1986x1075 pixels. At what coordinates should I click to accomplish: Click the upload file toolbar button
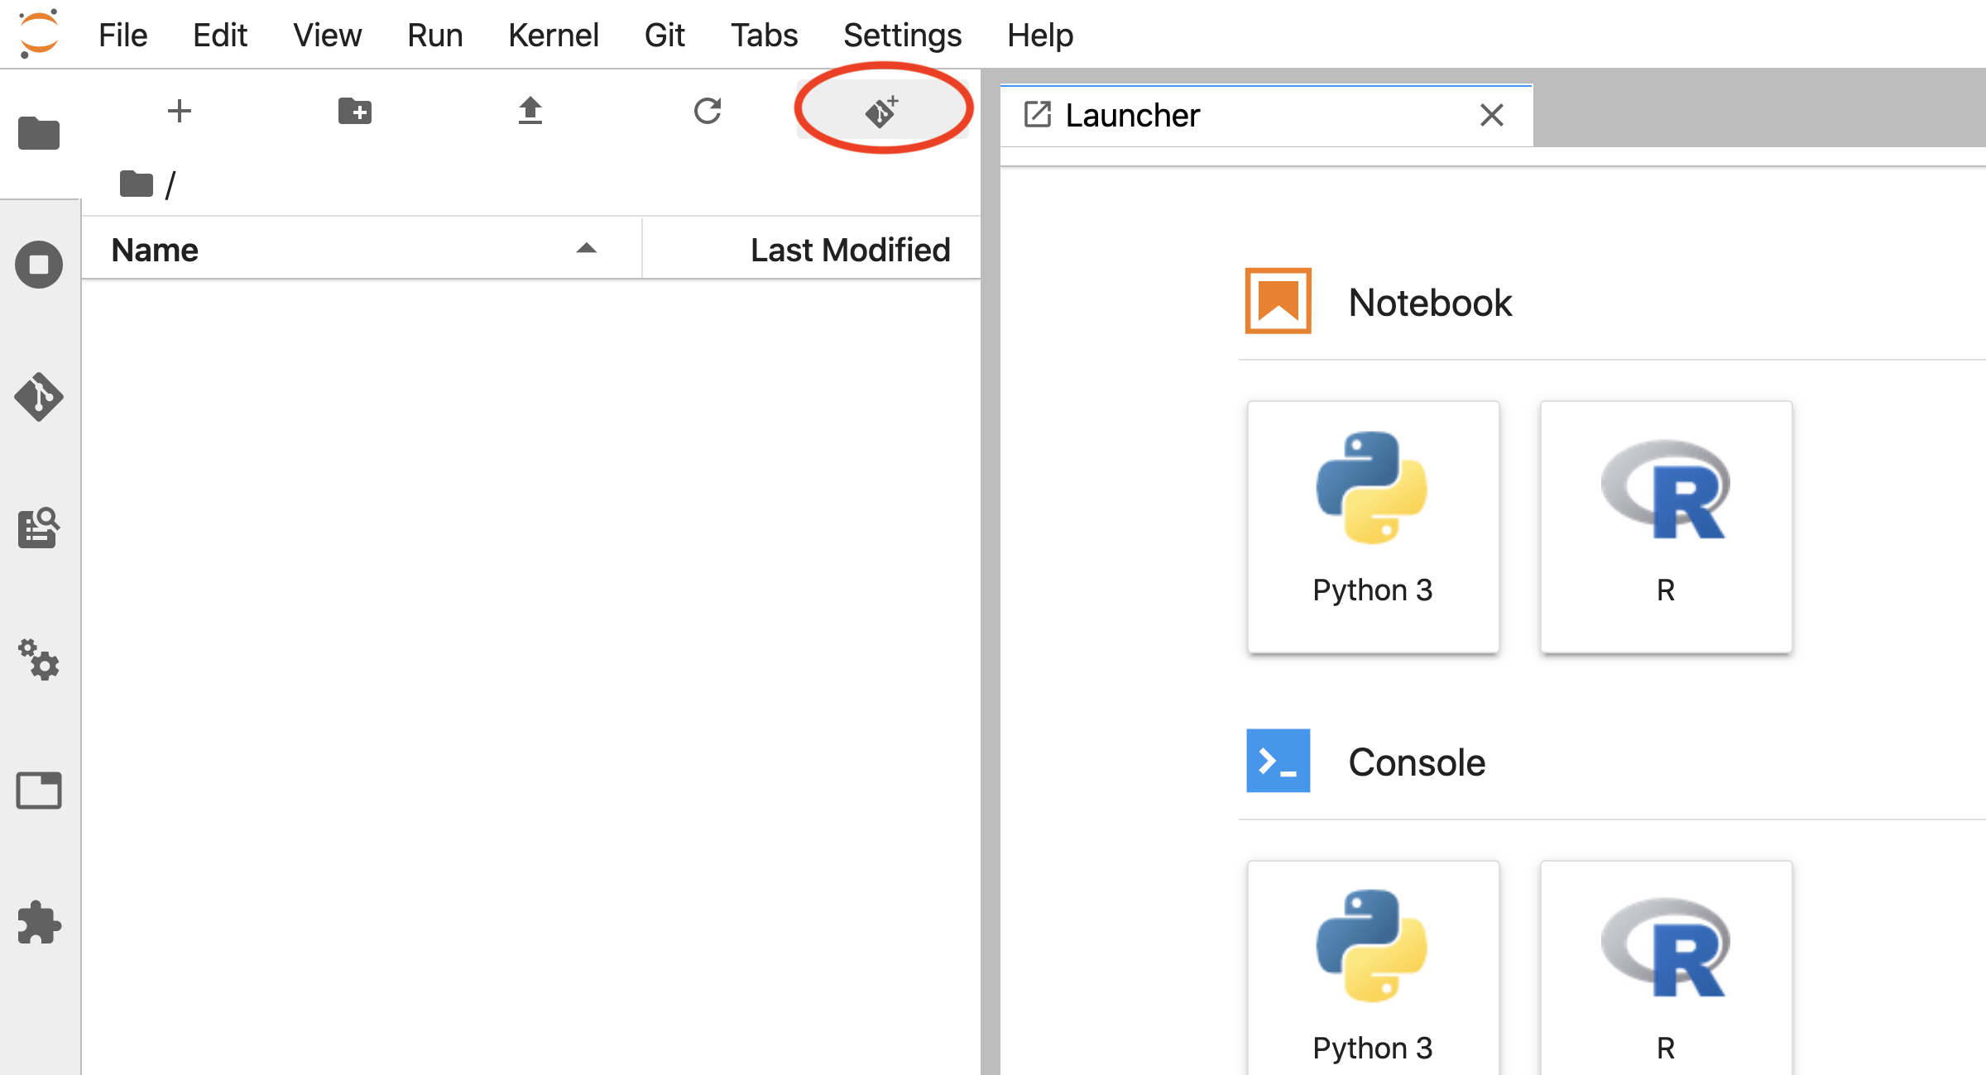530,112
